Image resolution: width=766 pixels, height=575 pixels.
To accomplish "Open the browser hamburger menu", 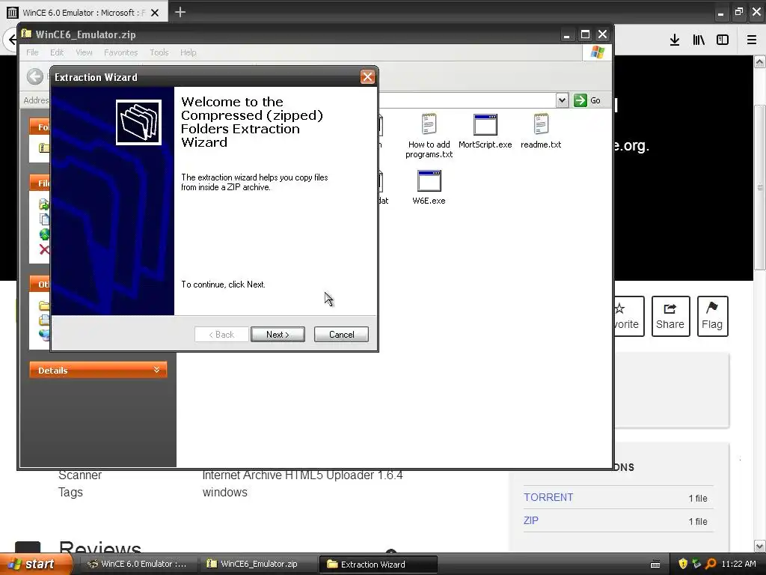I will (752, 40).
